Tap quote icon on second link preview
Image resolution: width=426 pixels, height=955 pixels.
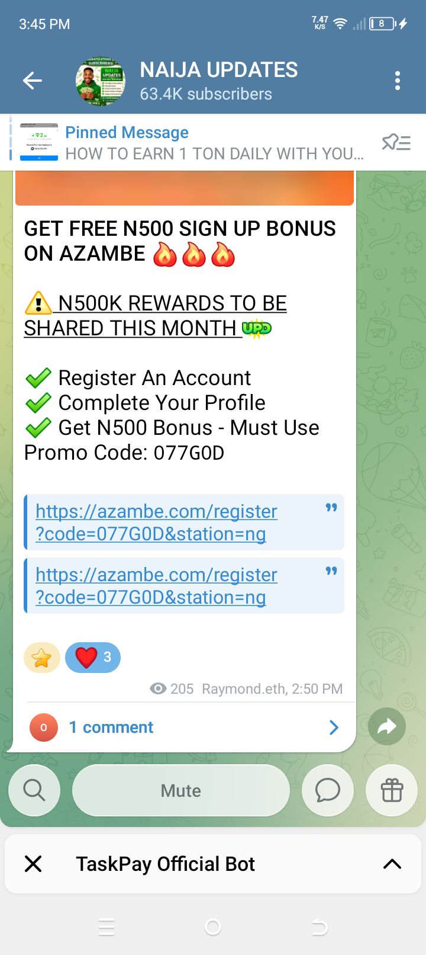point(331,571)
